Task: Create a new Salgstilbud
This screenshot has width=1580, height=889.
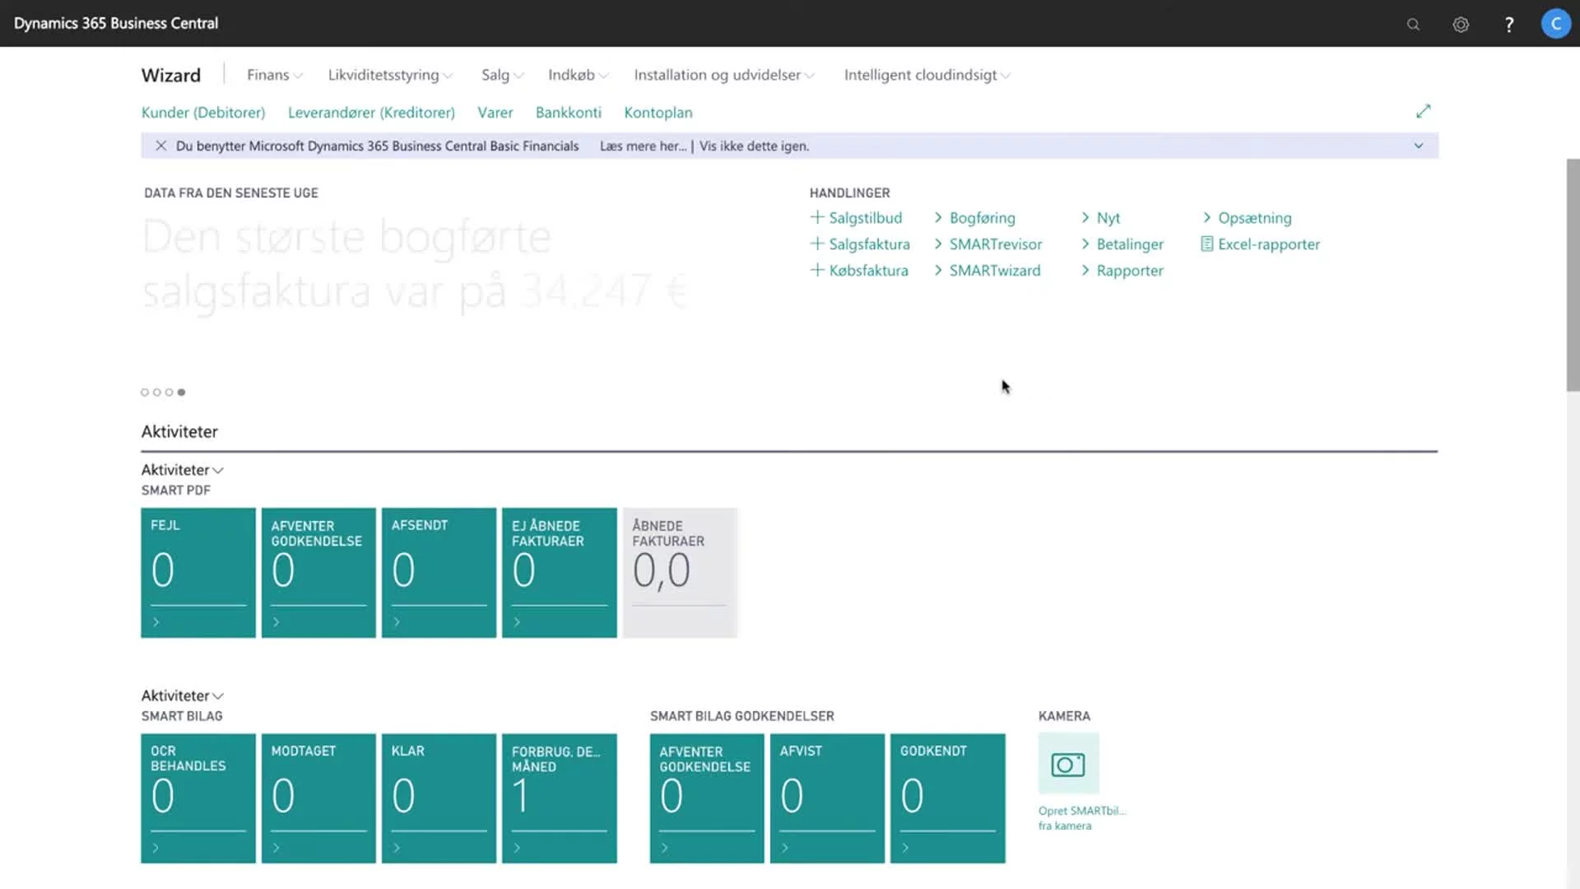Action: click(x=856, y=218)
